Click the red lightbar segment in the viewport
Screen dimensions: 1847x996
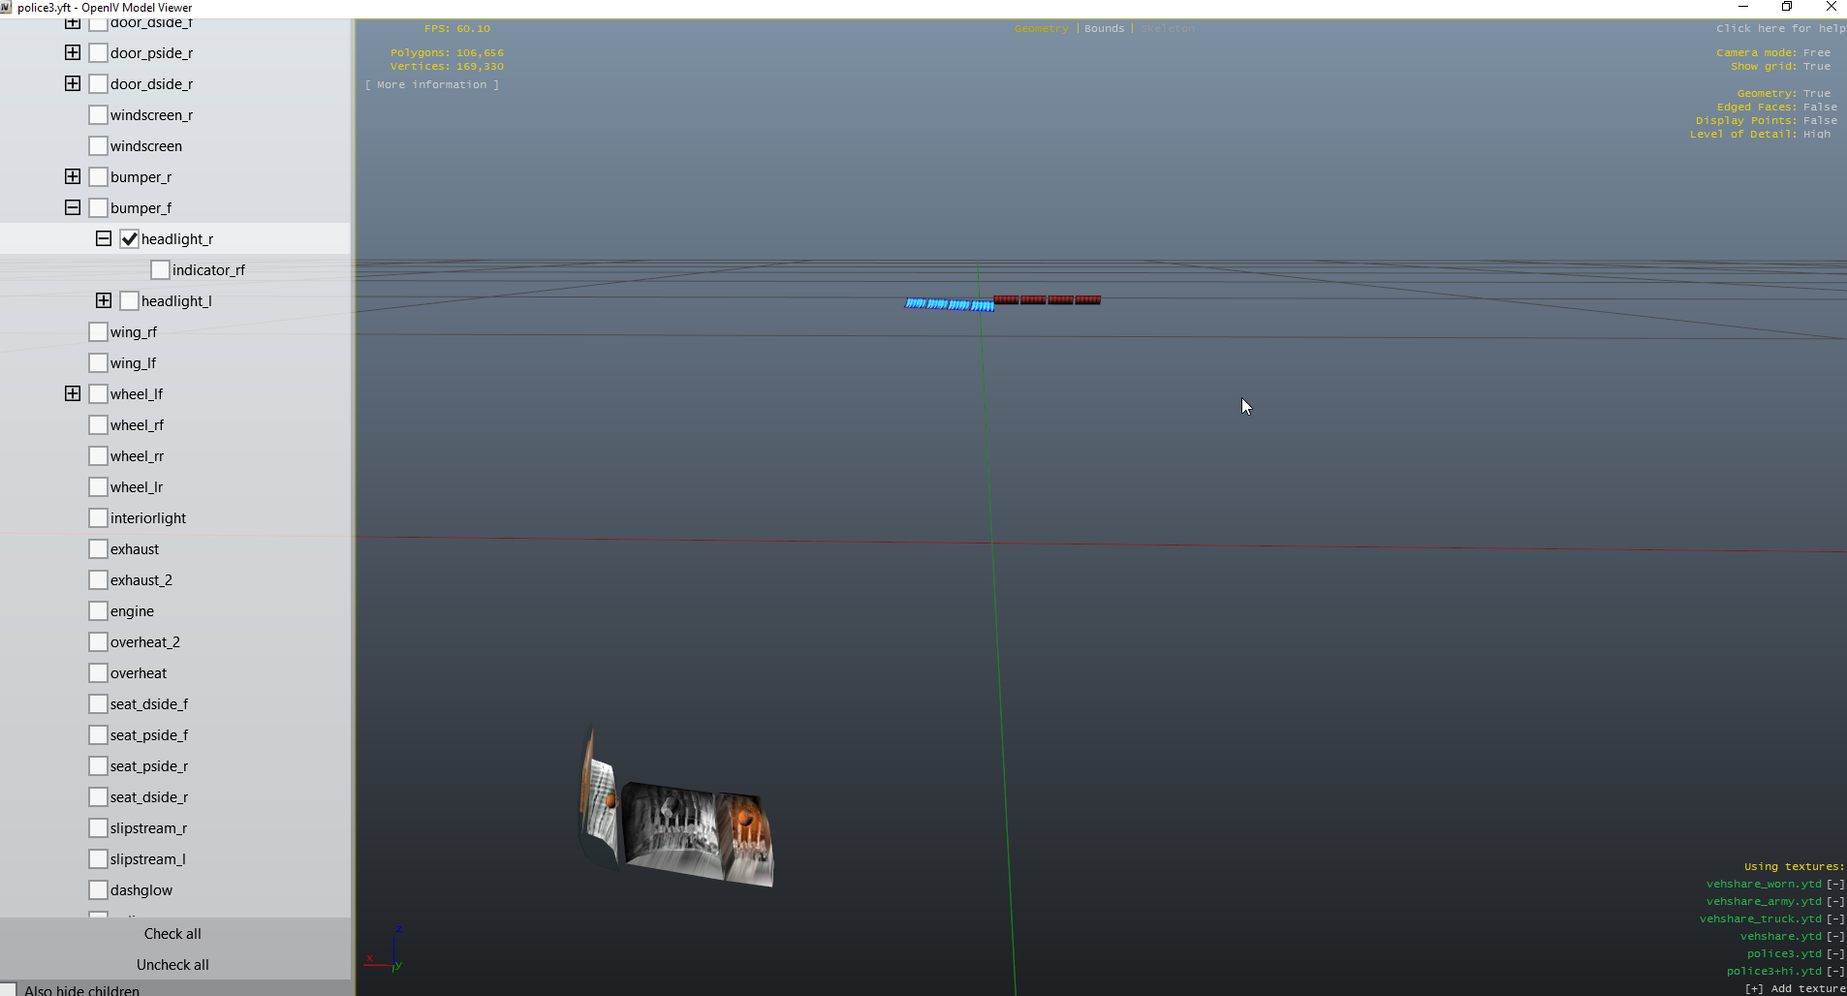(x=1048, y=299)
